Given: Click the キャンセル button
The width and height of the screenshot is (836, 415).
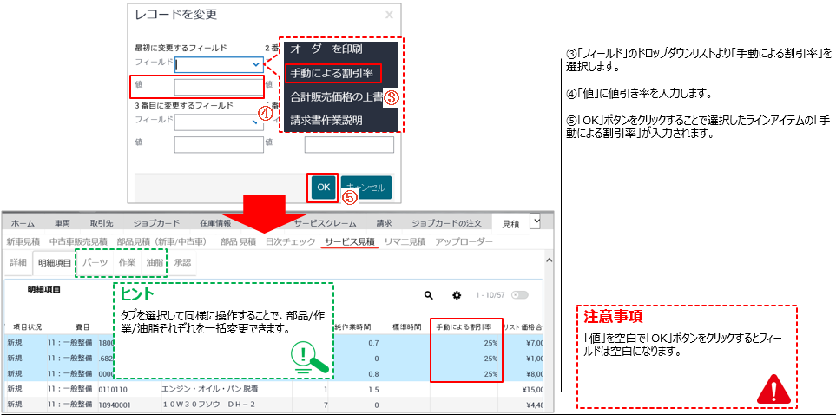Looking at the screenshot, I should (x=365, y=188).
